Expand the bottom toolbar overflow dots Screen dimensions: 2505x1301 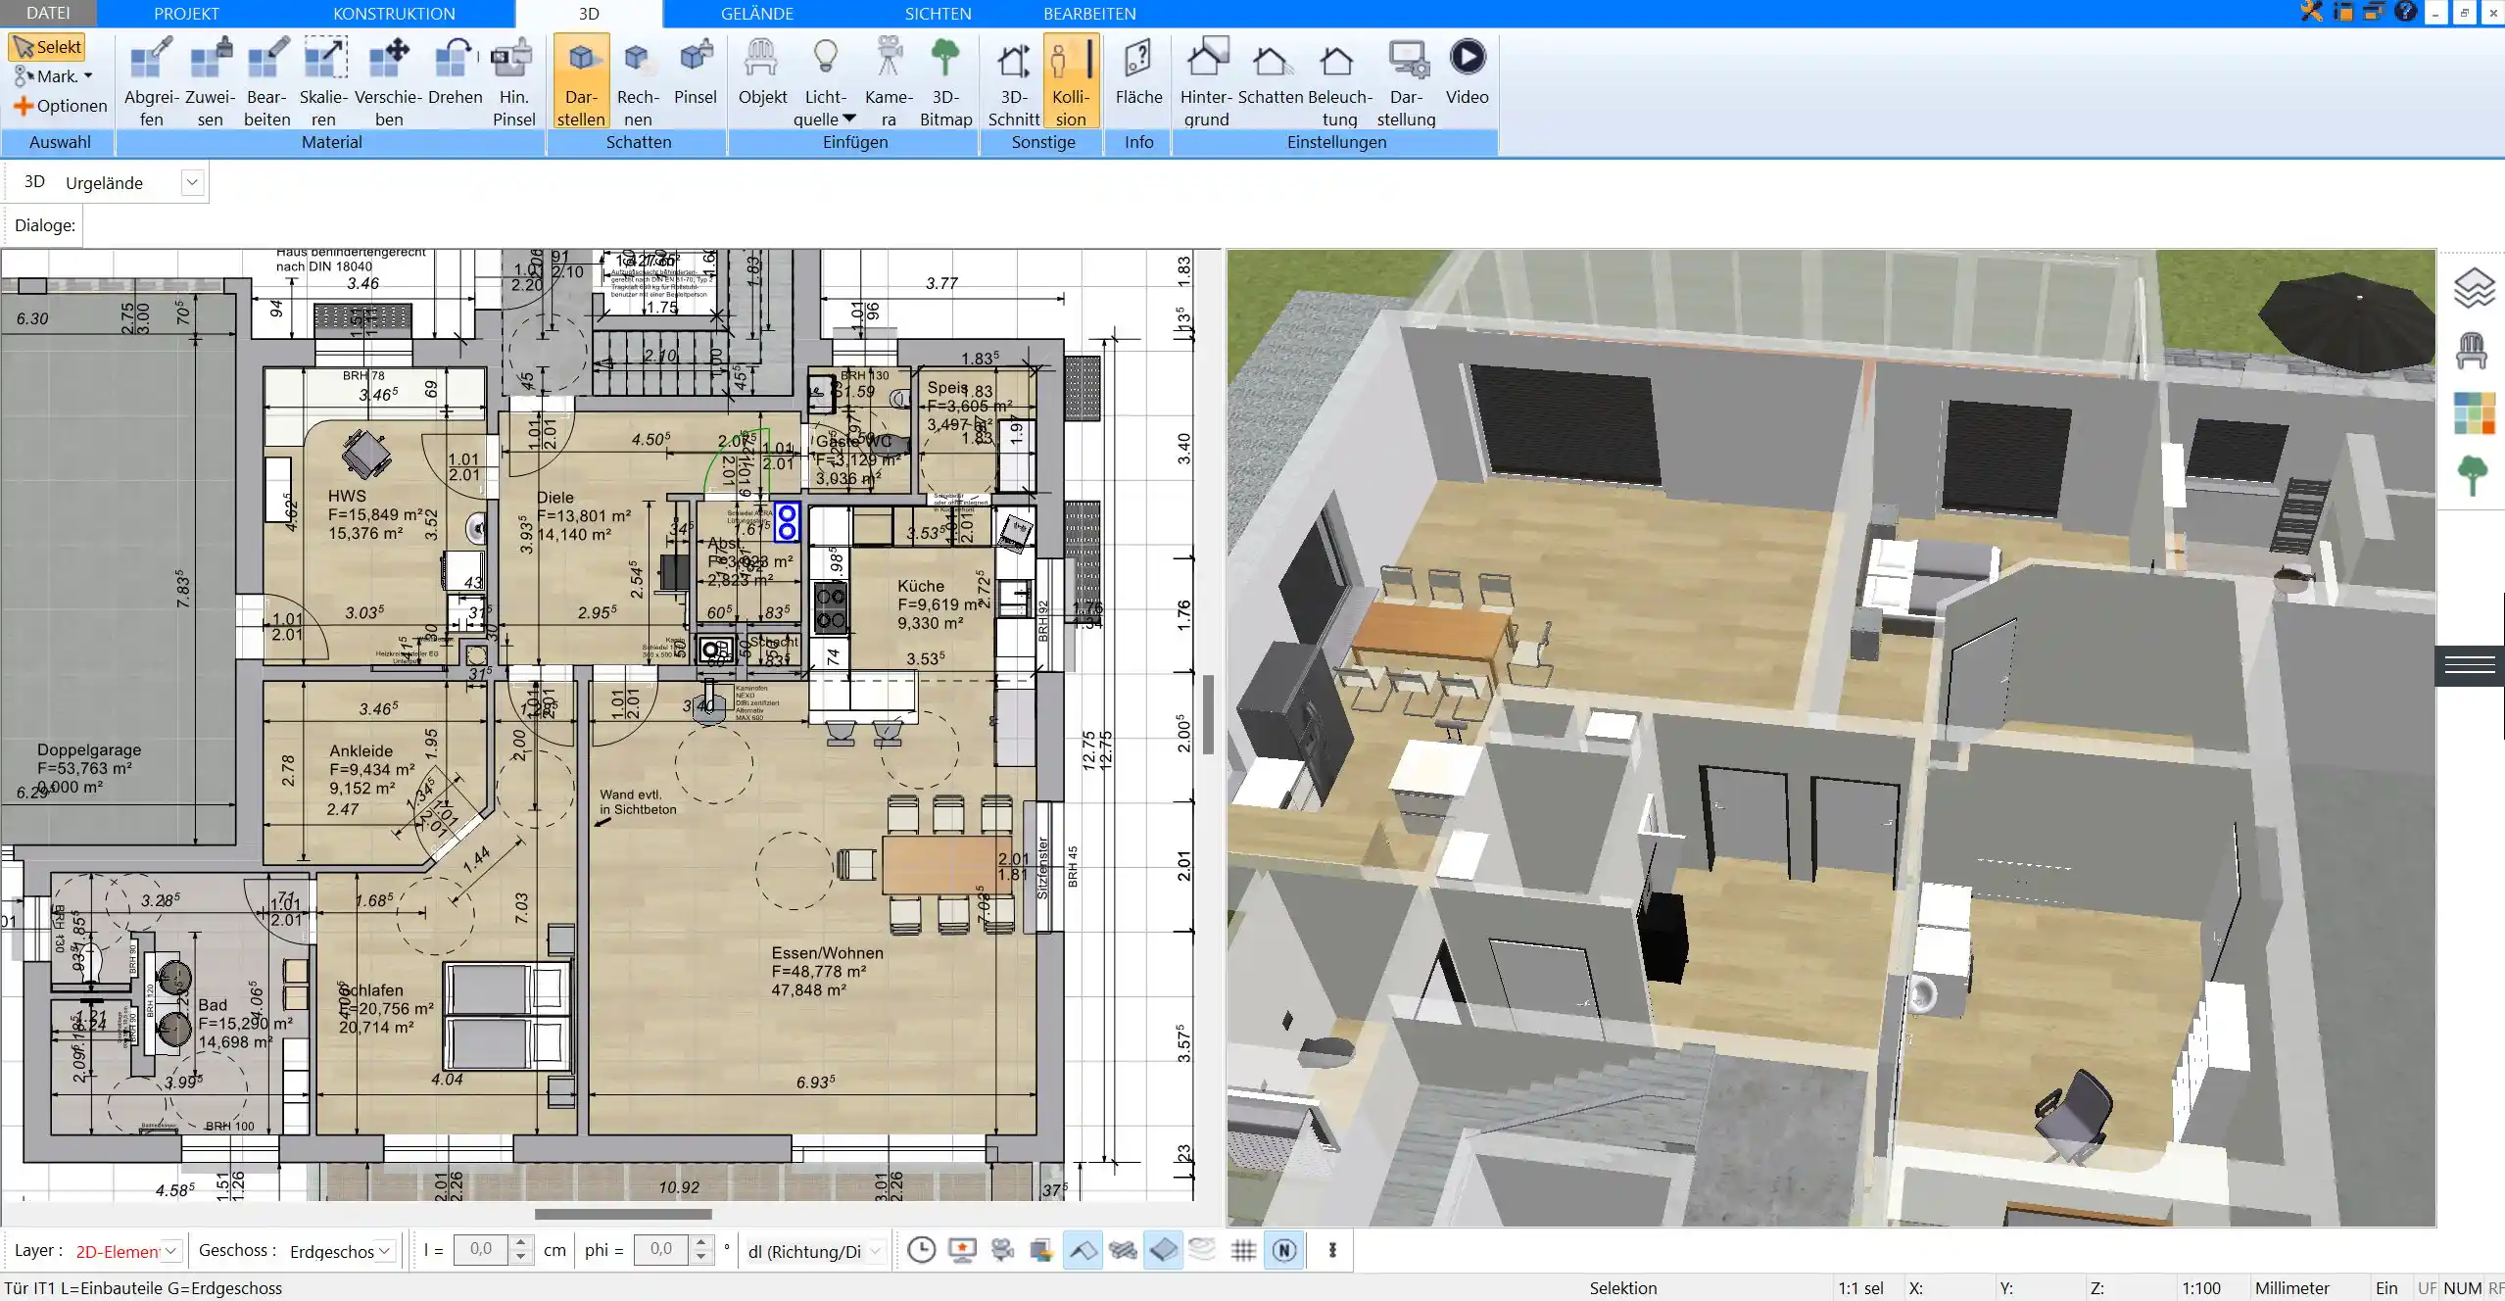pyautogui.click(x=1332, y=1250)
